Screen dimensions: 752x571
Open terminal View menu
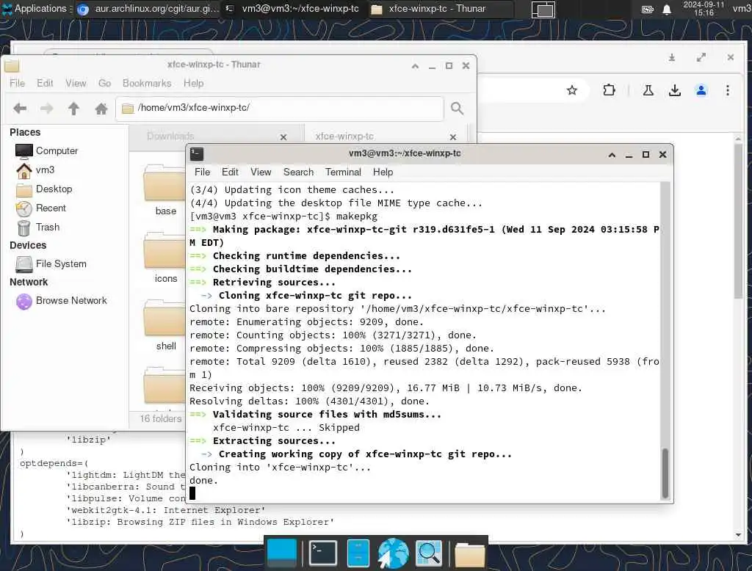tap(261, 172)
